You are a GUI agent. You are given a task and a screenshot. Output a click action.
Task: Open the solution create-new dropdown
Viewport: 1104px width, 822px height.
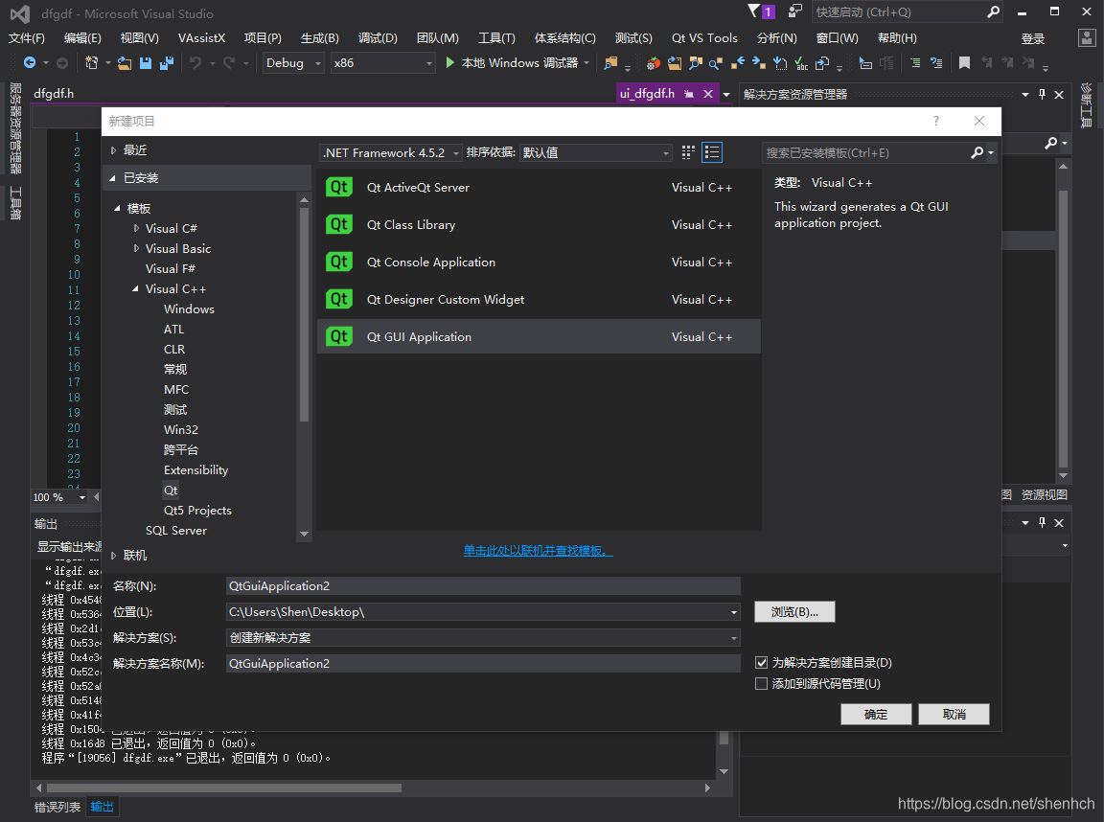734,638
